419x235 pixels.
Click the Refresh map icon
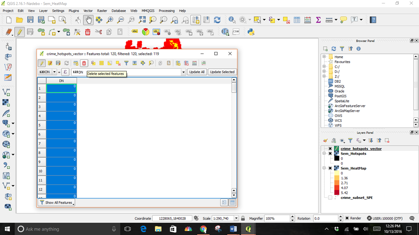[217, 20]
